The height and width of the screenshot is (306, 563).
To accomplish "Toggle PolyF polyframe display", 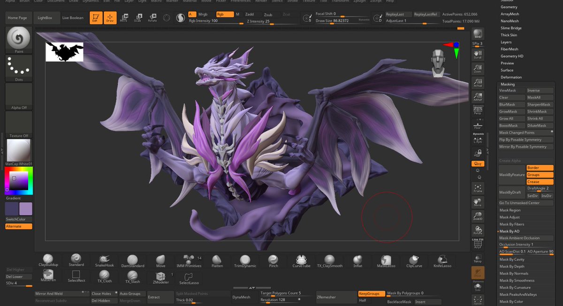I will tap(478, 245).
